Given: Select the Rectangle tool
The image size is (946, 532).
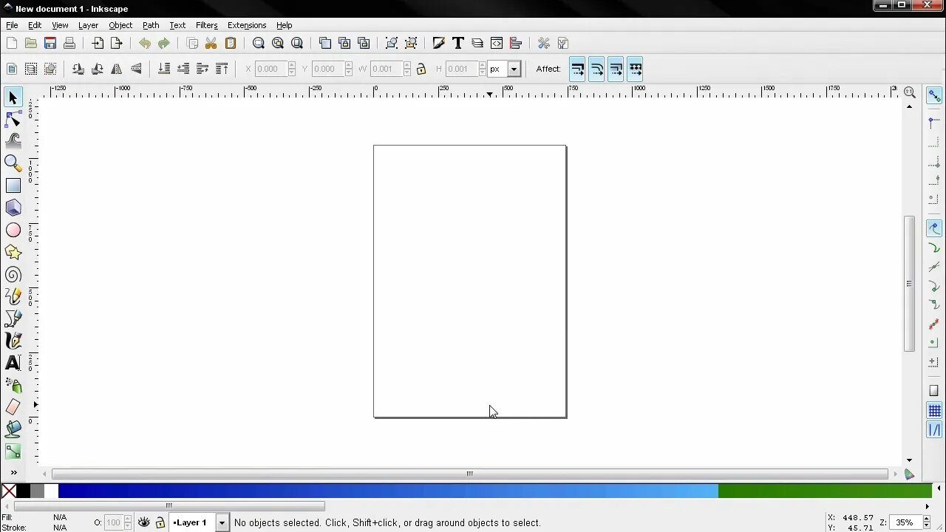Looking at the screenshot, I should [13, 185].
